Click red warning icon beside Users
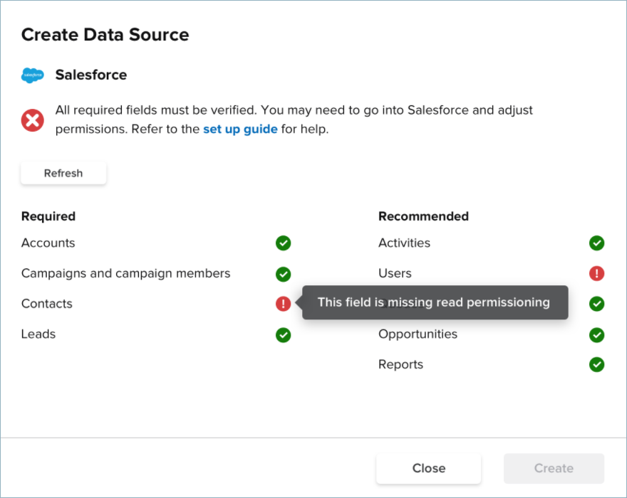Viewport: 627px width, 498px height. [596, 274]
